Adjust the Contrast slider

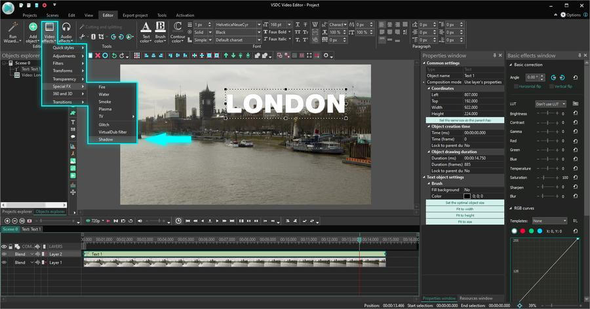point(548,122)
